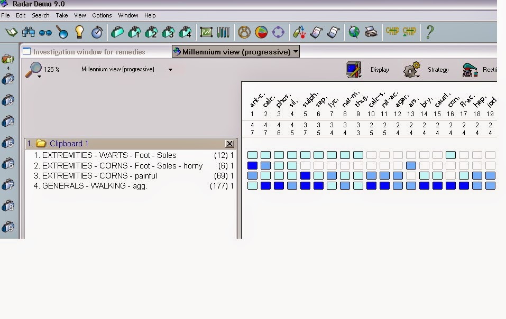Open the Search menu
The image size is (506, 319).
click(x=41, y=15)
